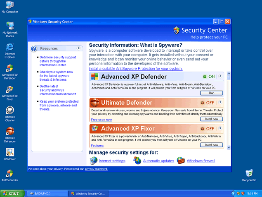262x197 pixels.
Task: Collapse the Ultimate Defender section
Action: pos(220,103)
